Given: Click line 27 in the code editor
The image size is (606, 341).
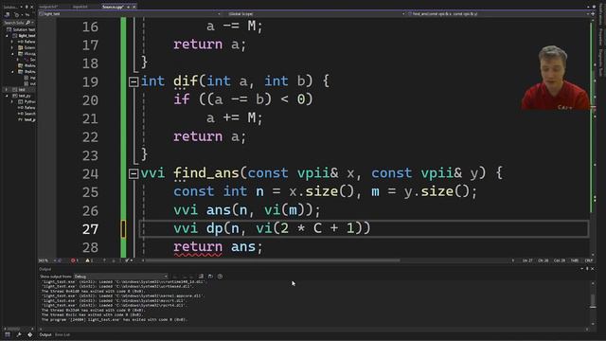Looking at the screenshot, I should [364, 229].
